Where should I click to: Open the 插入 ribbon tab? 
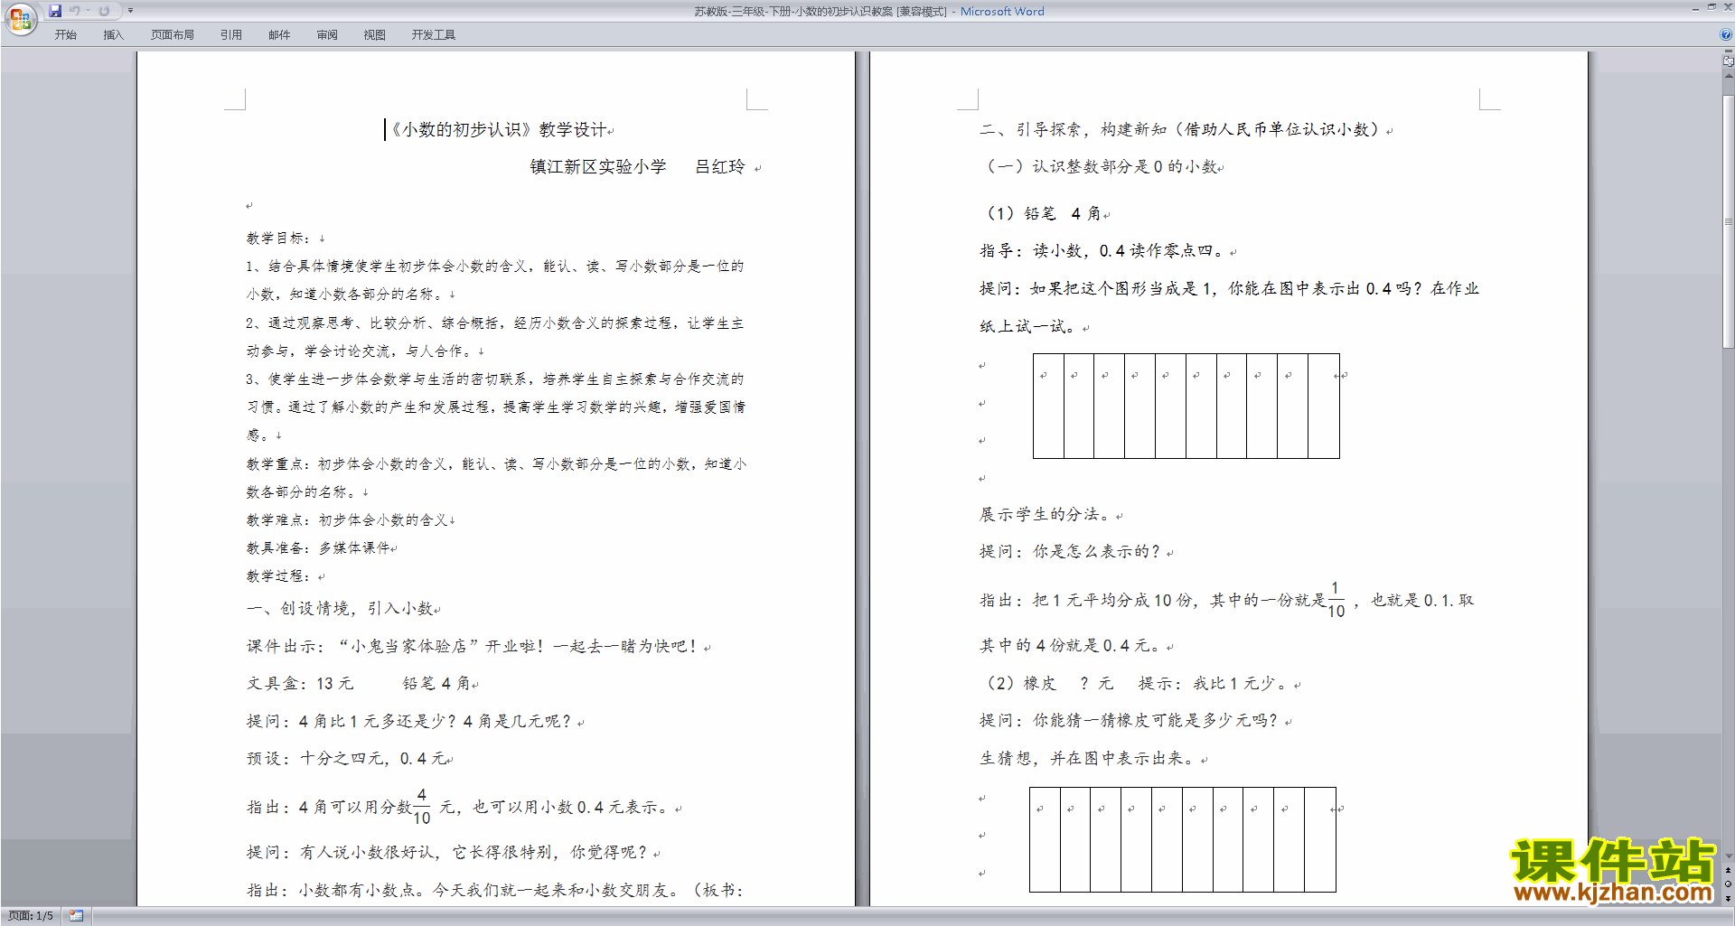(113, 35)
